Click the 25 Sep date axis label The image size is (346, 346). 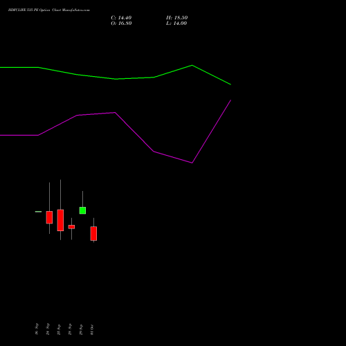tap(59, 329)
